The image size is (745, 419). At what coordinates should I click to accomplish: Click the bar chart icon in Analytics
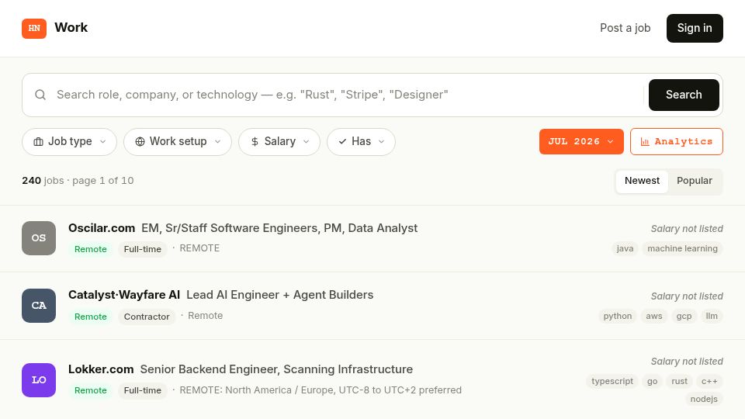[645, 141]
